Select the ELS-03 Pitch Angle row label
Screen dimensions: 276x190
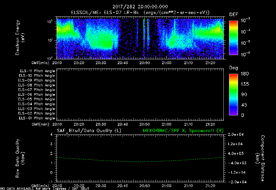37,109
